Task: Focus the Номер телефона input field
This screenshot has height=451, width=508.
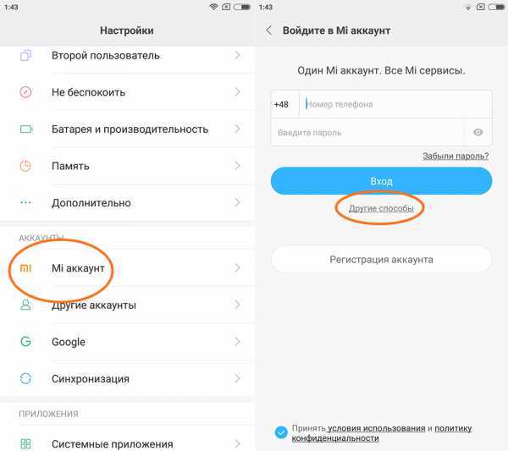Action: 395,104
